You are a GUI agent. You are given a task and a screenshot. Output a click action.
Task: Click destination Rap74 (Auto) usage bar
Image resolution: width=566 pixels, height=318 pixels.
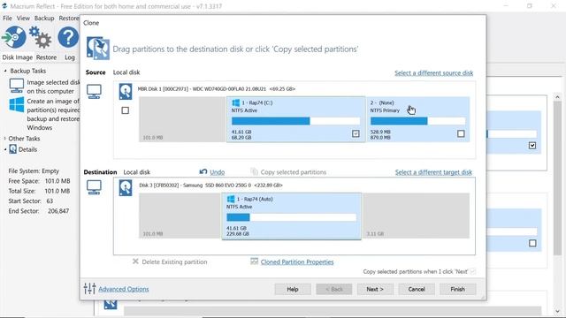291,217
